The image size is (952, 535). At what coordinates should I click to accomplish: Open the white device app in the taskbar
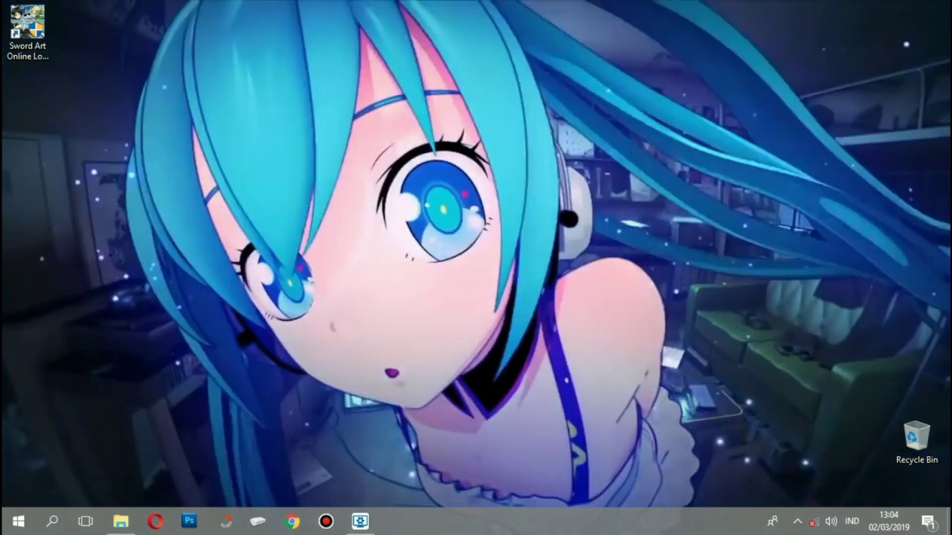[x=257, y=521]
